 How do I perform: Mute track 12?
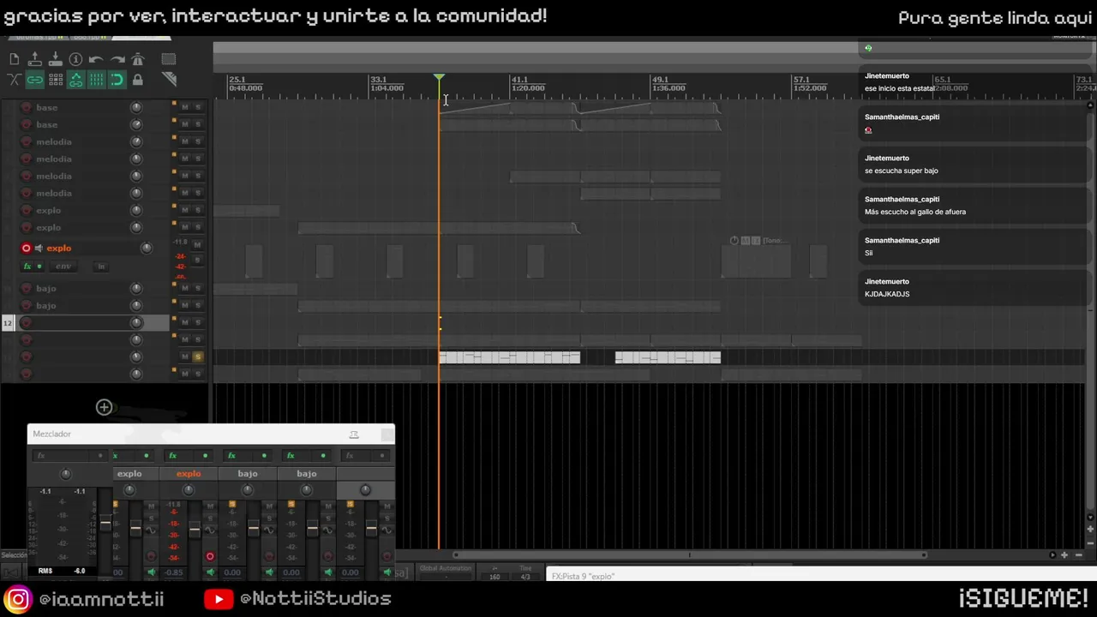coord(184,322)
